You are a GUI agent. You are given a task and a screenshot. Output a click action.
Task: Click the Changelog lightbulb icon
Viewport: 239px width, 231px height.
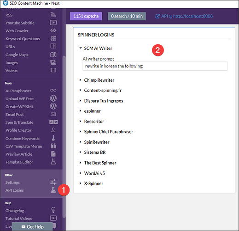click(53, 210)
